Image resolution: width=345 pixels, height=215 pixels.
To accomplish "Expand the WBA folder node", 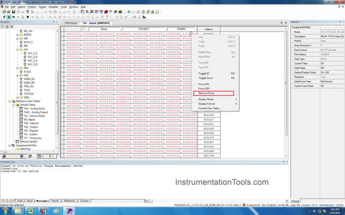I will (17, 98).
